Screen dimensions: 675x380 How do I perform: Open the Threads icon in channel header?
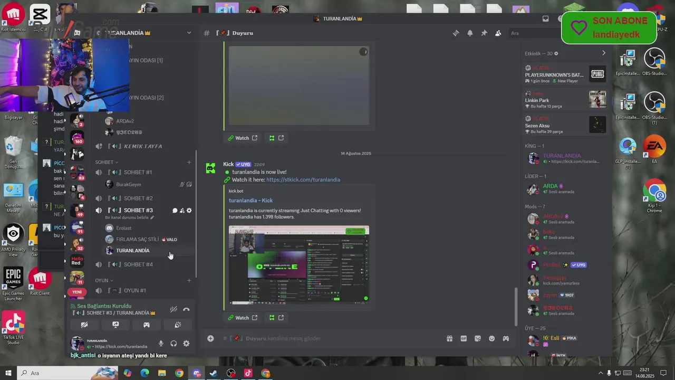456,33
